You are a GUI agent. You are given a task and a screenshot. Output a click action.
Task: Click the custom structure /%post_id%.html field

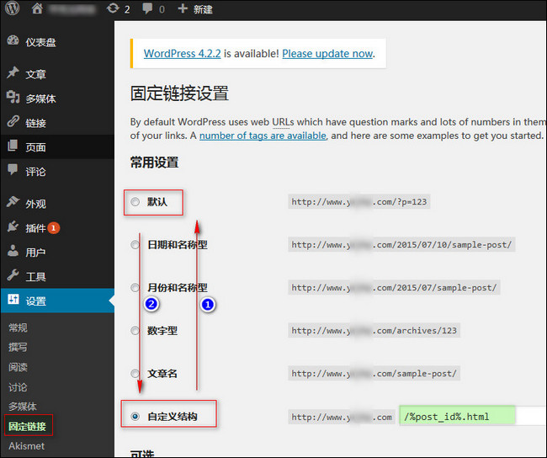coord(457,417)
